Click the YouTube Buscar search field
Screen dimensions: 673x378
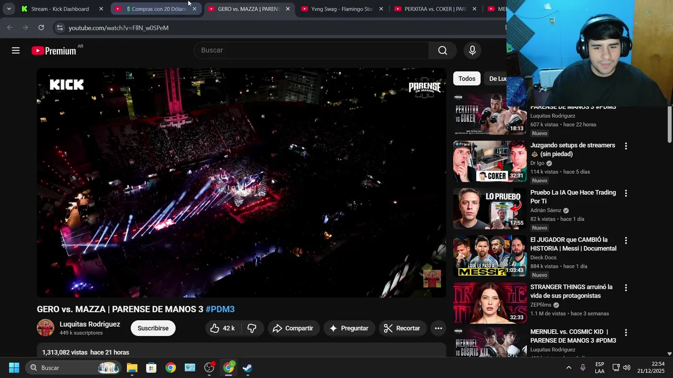point(311,50)
